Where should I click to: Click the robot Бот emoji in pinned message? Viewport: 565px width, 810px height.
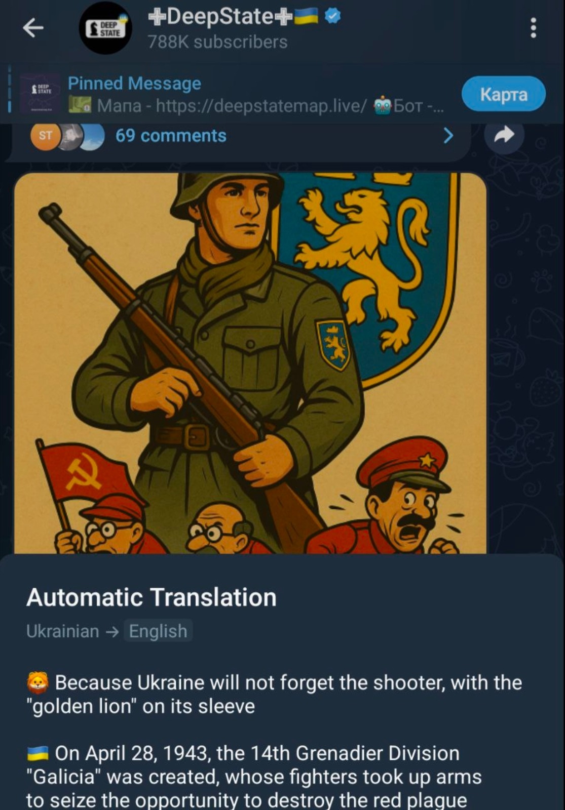383,105
